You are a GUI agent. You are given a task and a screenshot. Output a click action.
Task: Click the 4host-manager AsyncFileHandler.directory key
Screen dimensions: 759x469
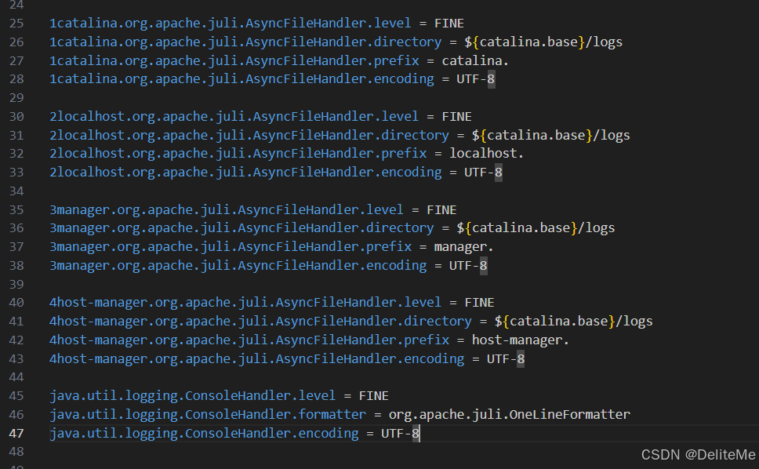click(260, 322)
